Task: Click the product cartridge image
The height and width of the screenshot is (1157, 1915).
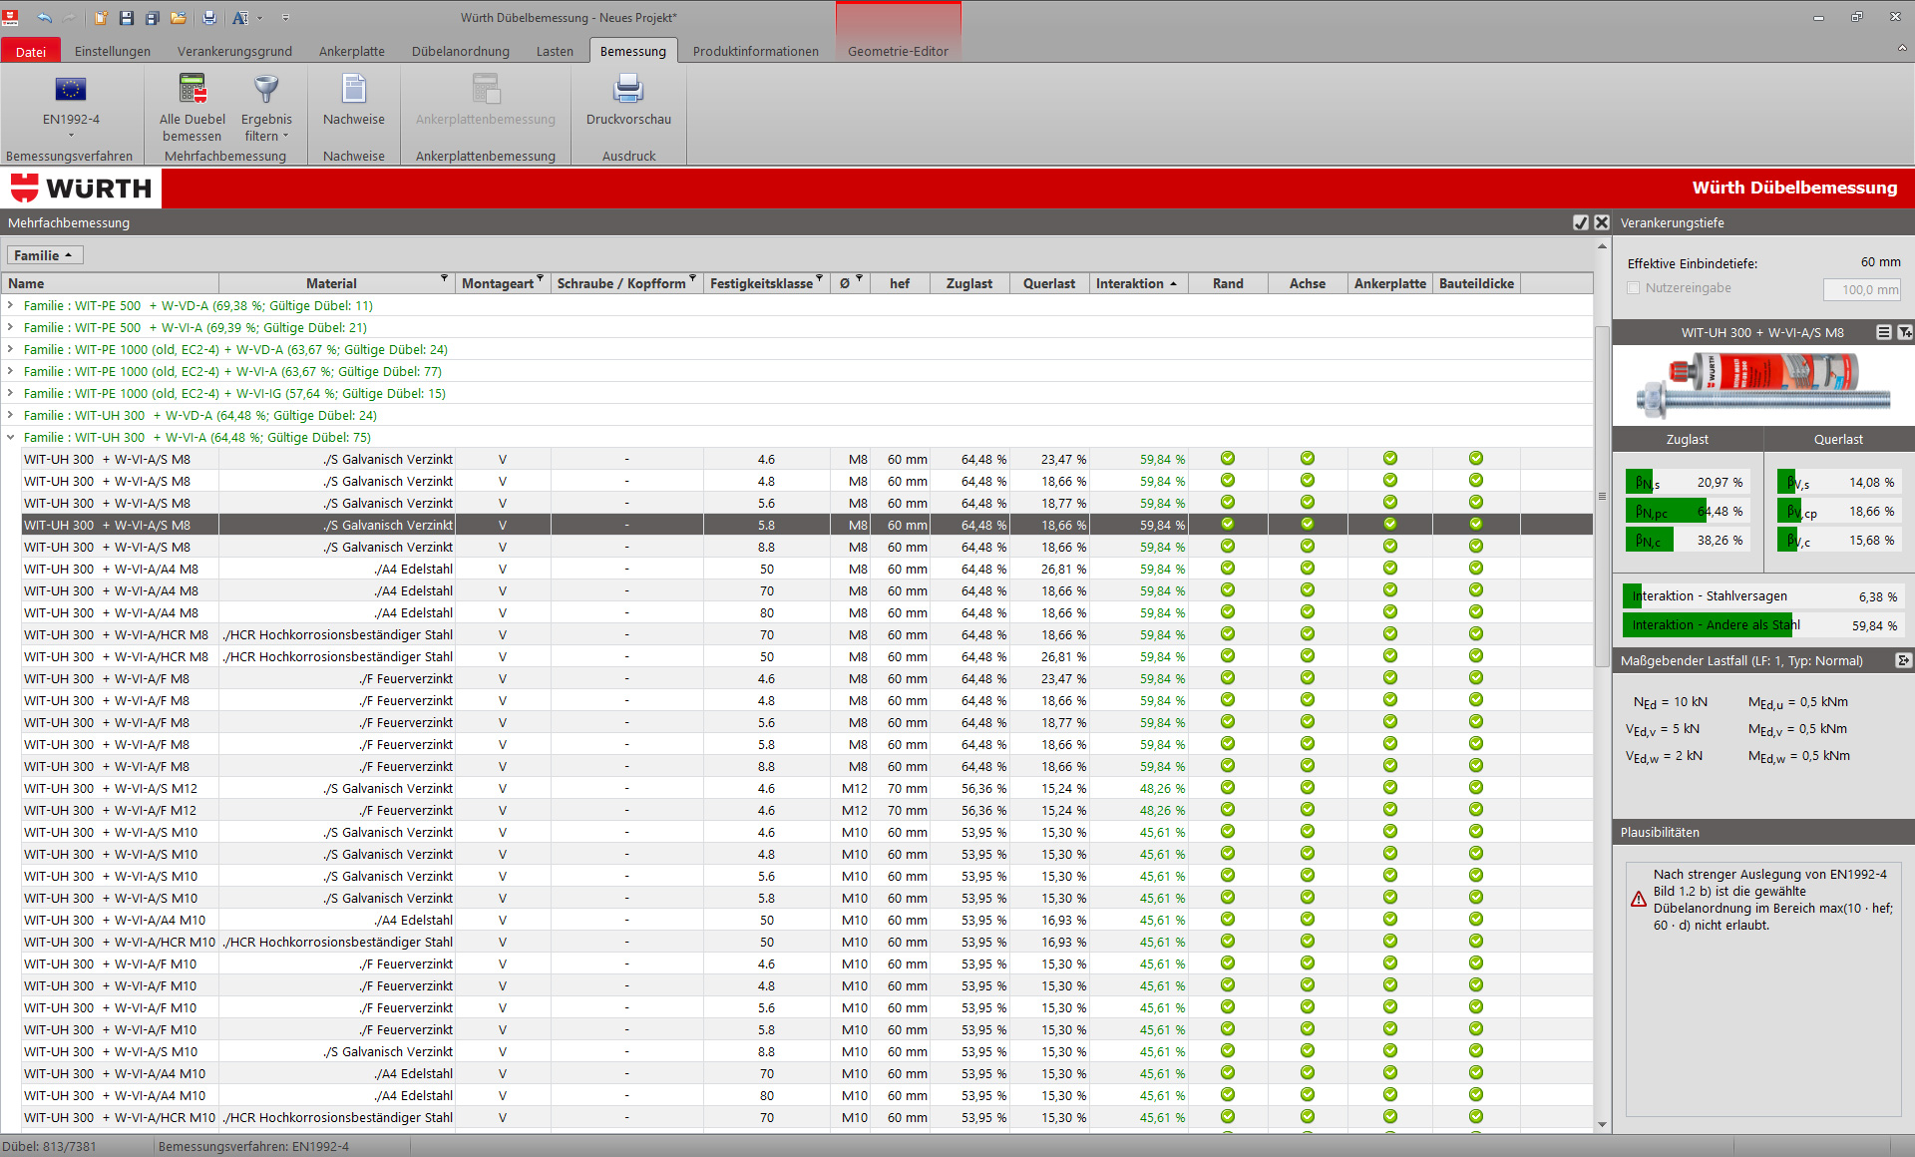Action: 1763,384
